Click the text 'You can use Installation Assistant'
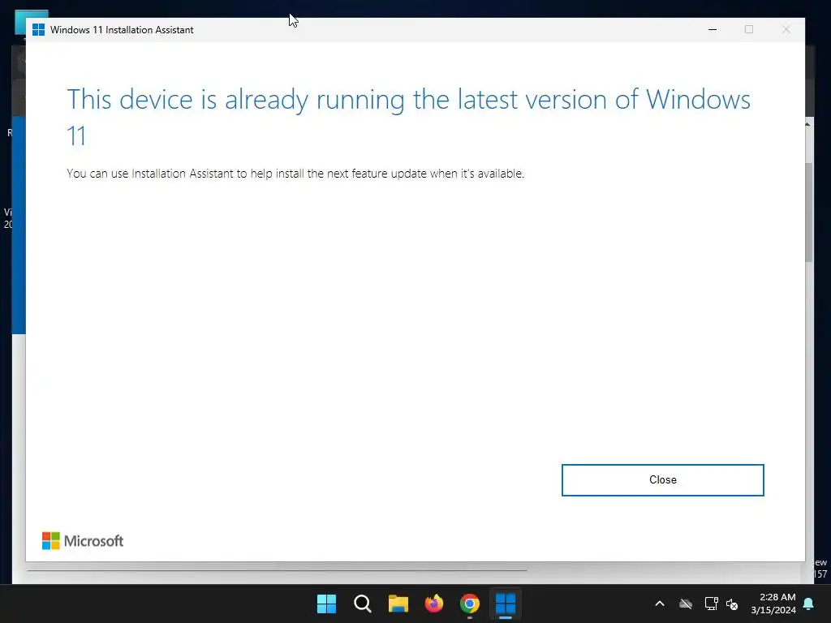The height and width of the screenshot is (623, 831). pos(150,174)
